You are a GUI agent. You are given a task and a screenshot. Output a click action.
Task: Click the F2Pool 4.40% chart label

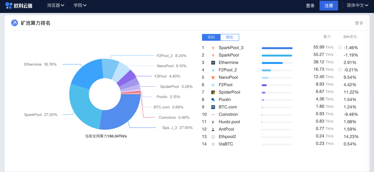click(167, 76)
